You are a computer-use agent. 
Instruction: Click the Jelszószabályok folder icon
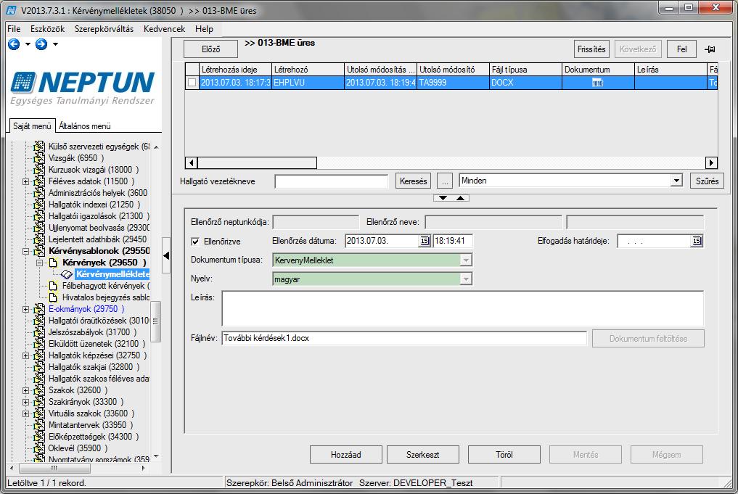coord(39,332)
